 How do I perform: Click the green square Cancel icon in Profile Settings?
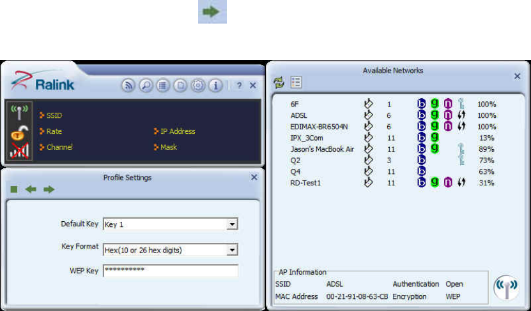14,189
